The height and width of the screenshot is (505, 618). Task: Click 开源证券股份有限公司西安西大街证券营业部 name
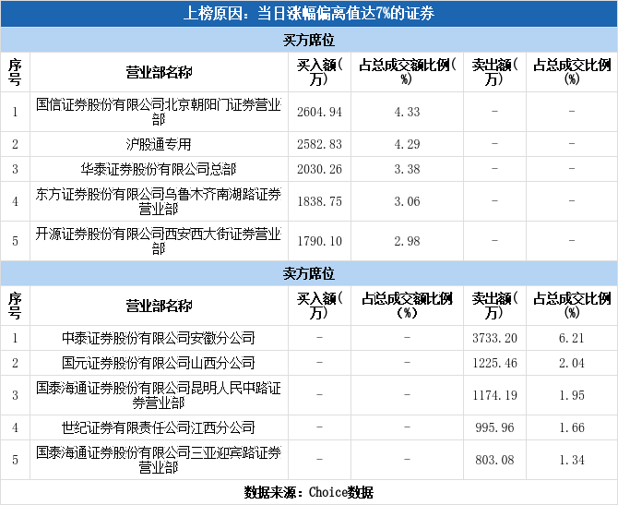(159, 241)
